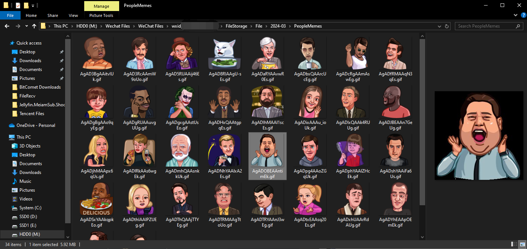Open Videos folder in navigation pane
Image resolution: width=527 pixels, height=249 pixels.
[26, 199]
